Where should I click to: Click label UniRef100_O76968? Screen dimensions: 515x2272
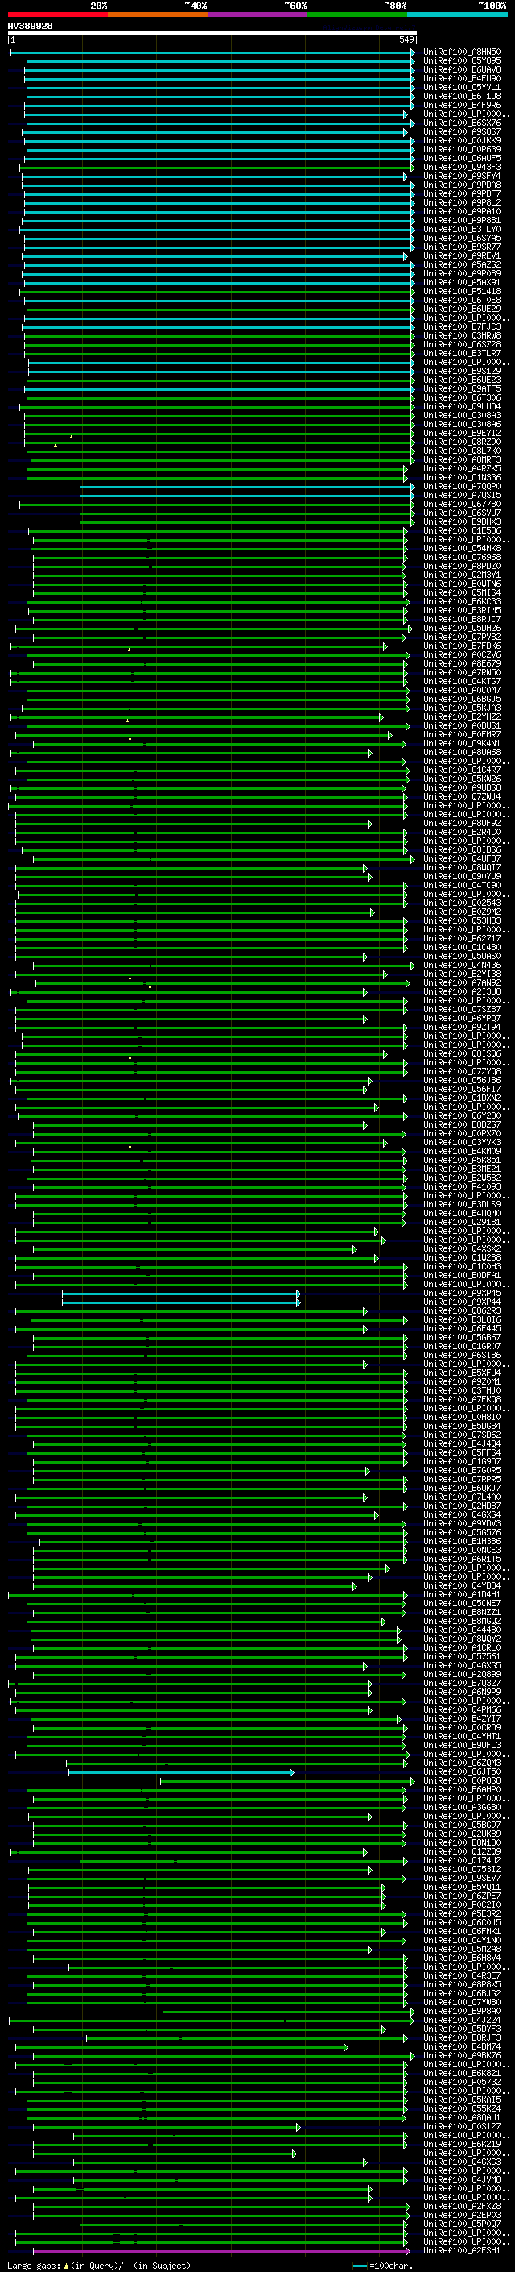coord(462,558)
